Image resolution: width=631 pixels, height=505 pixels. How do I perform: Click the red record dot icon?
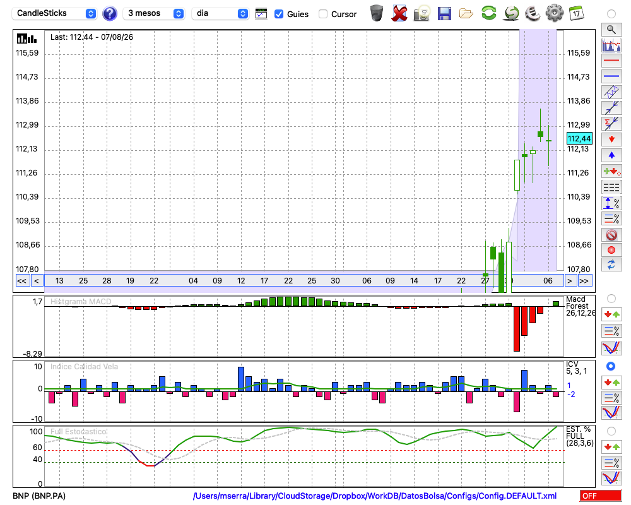click(611, 250)
